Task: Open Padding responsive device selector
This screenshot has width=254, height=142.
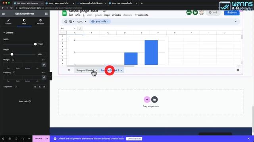Action: (14, 73)
